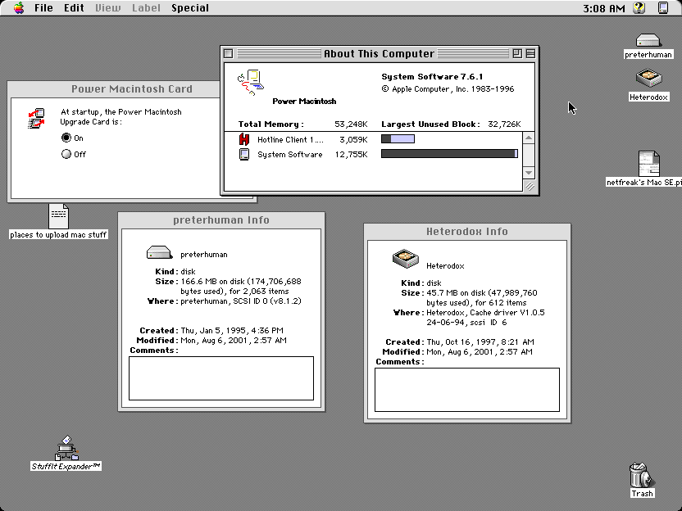Open the Label menu

point(146,8)
